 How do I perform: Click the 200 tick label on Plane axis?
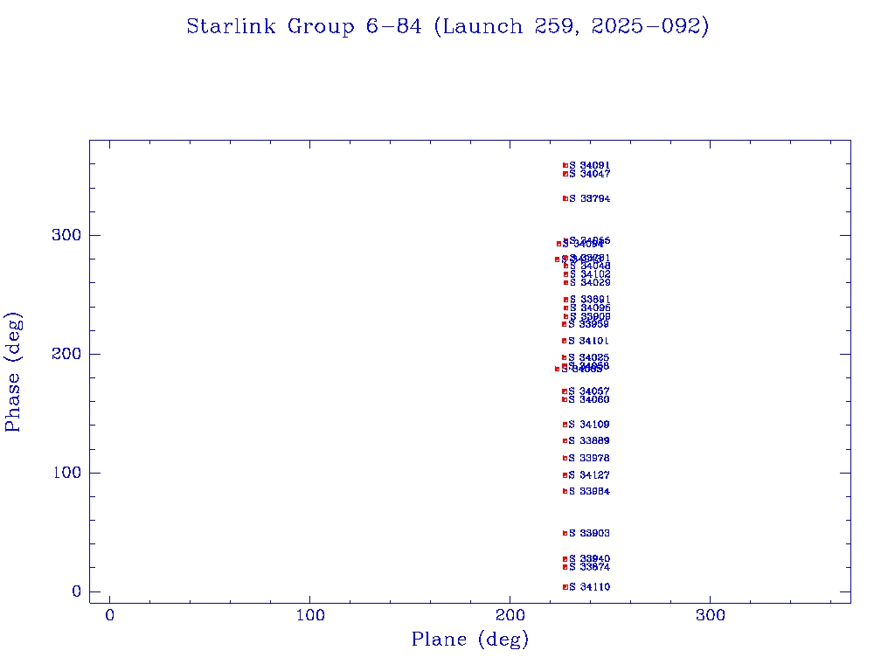pyautogui.click(x=510, y=616)
